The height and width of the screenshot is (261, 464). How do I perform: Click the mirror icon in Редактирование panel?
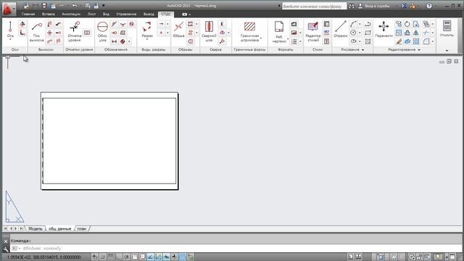pyautogui.click(x=416, y=33)
